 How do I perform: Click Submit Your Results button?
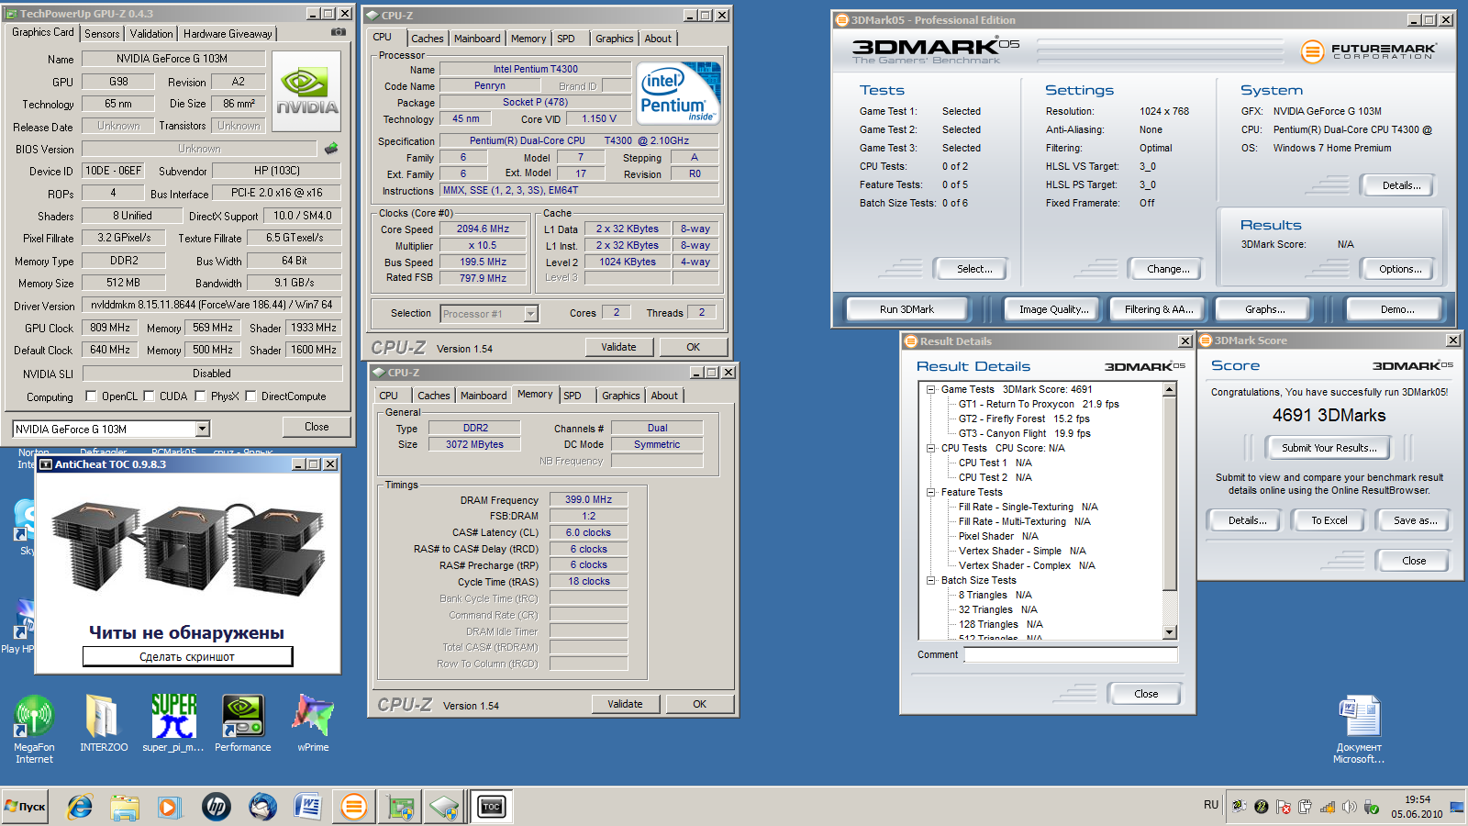(x=1329, y=448)
